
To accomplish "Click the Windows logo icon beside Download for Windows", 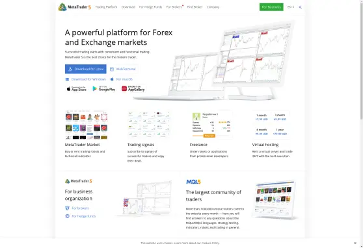I will click(67, 79).
